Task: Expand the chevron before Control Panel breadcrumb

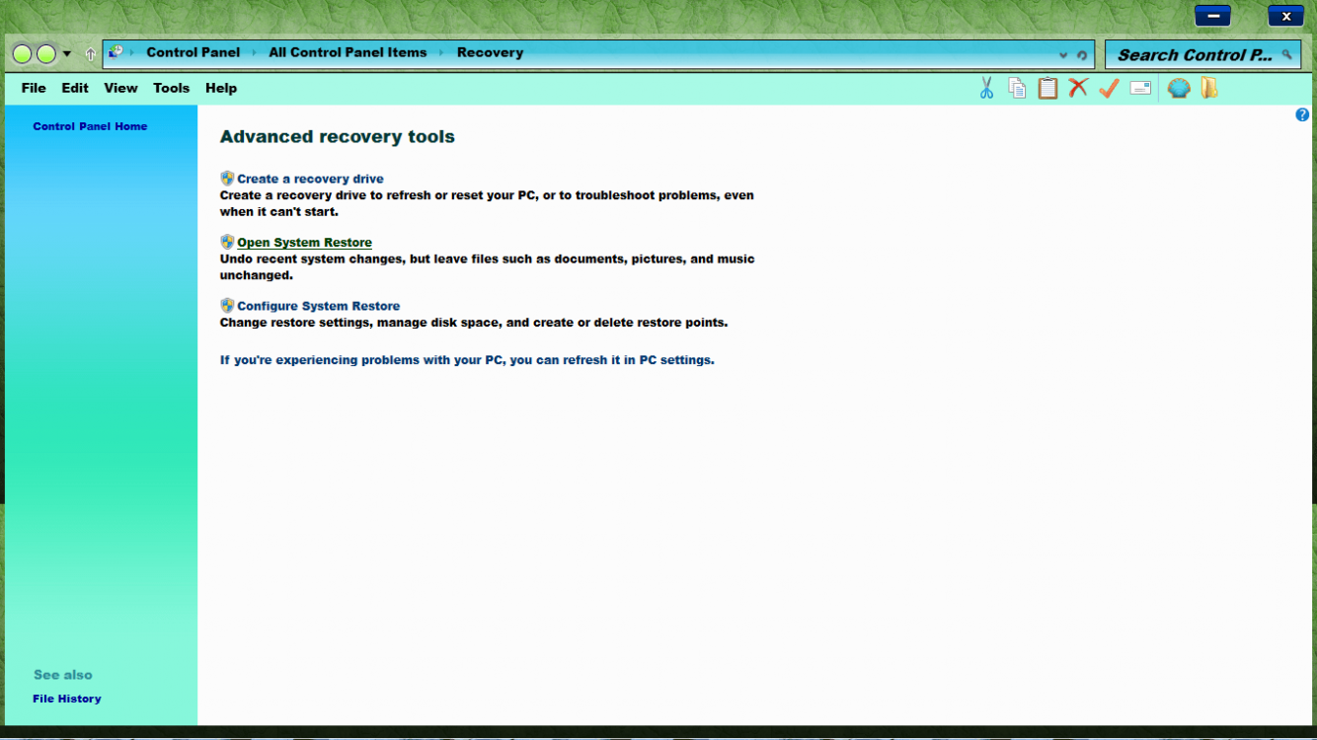Action: point(132,52)
